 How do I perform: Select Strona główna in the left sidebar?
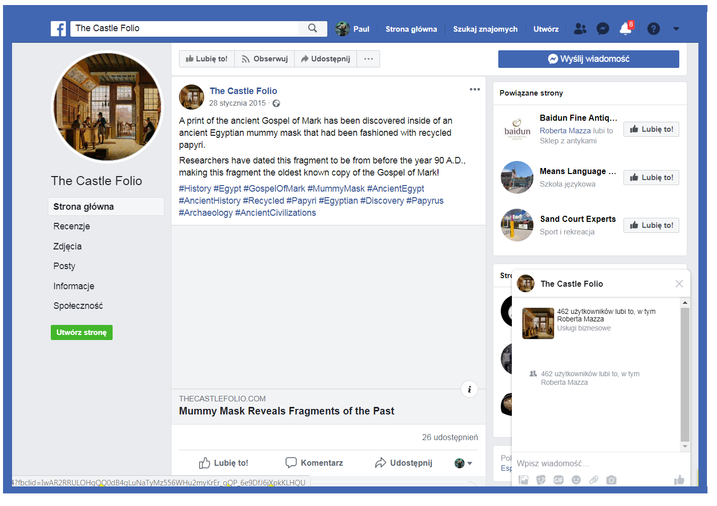click(x=106, y=207)
